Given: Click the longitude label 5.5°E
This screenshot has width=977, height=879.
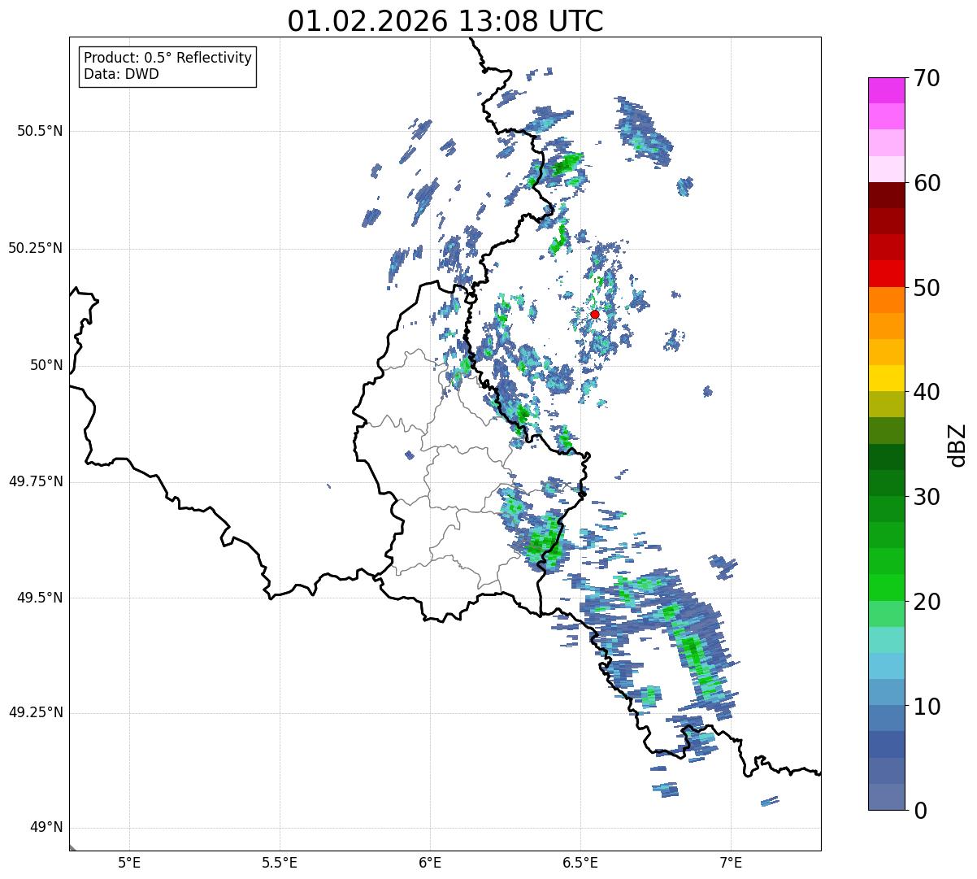Looking at the screenshot, I should pyautogui.click(x=280, y=863).
